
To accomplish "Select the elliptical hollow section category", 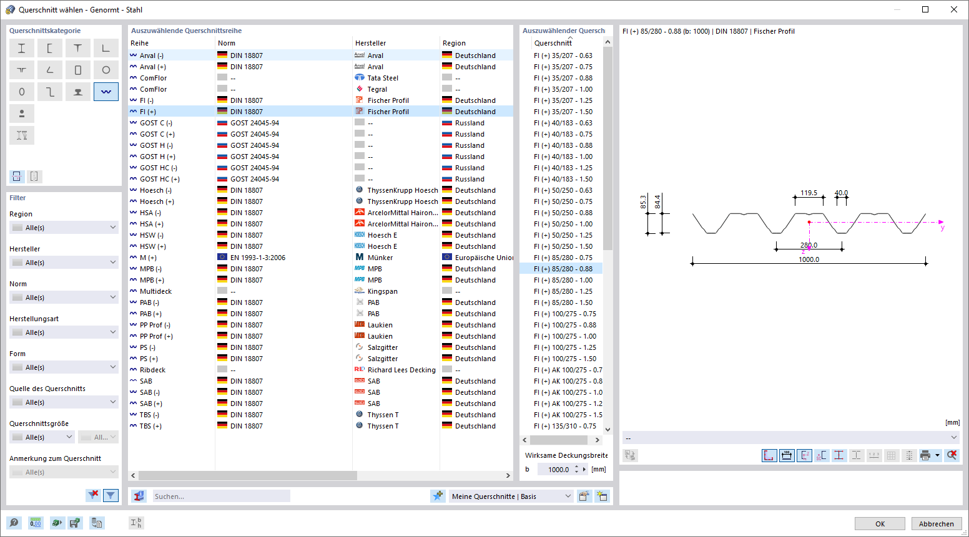I will [22, 92].
